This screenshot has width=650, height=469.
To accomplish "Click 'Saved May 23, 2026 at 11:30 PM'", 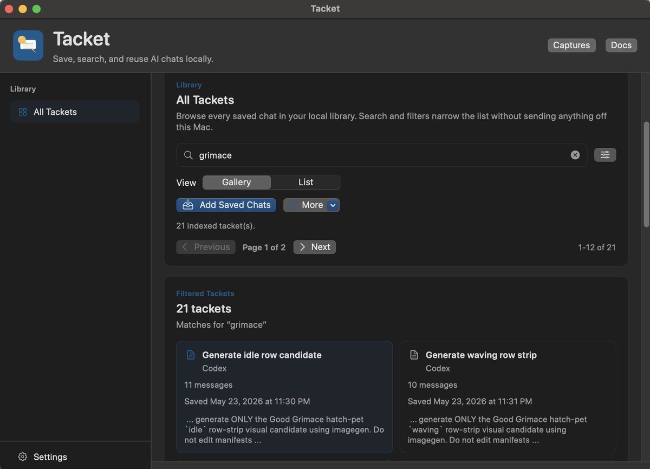I will [x=247, y=401].
